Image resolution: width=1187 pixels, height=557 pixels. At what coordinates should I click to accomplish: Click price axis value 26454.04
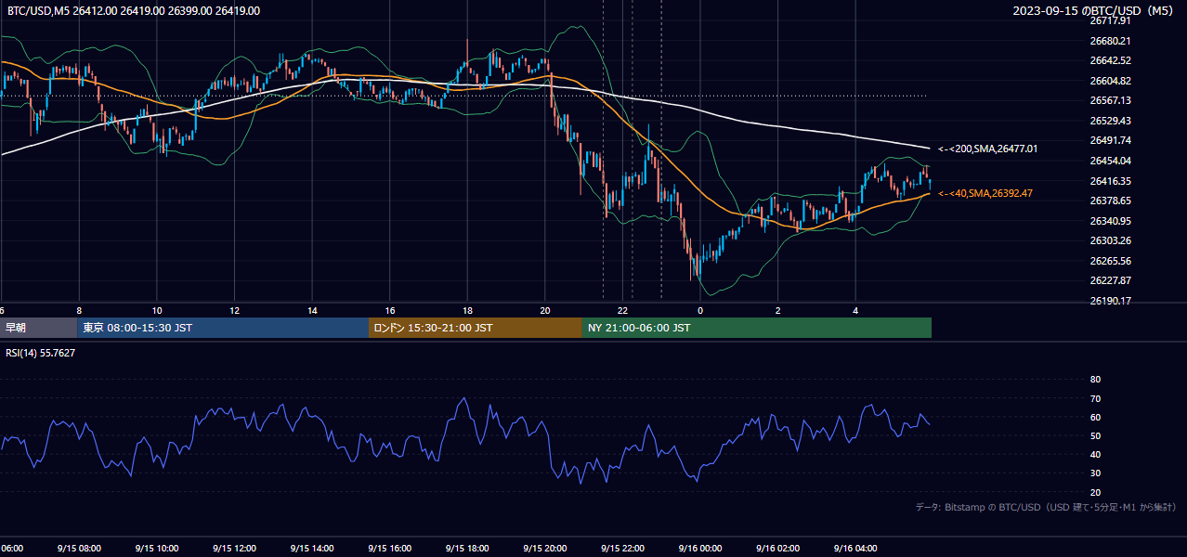[1110, 161]
